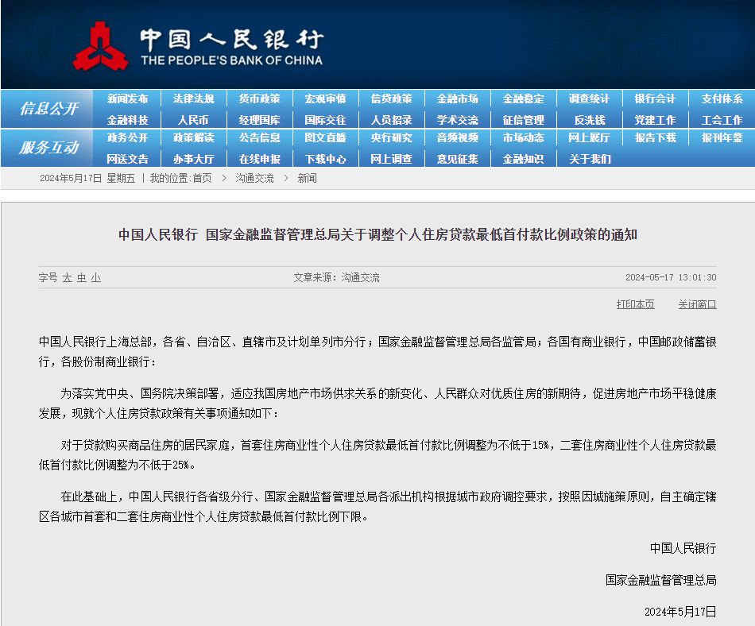Open 人民币 page
Viewport: 755px width, 626px height.
[193, 120]
